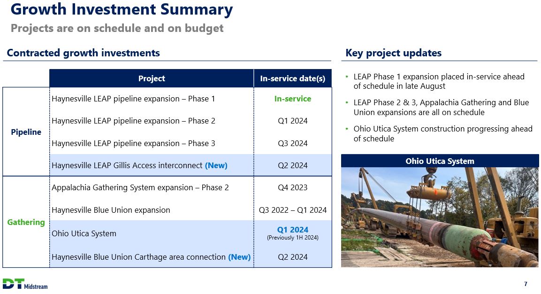Click the green 'In-service' status cell
The width and height of the screenshot is (541, 294).
point(293,99)
